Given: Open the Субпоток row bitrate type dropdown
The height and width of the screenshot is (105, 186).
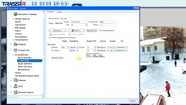Looking at the screenshot, I should coord(122,50).
